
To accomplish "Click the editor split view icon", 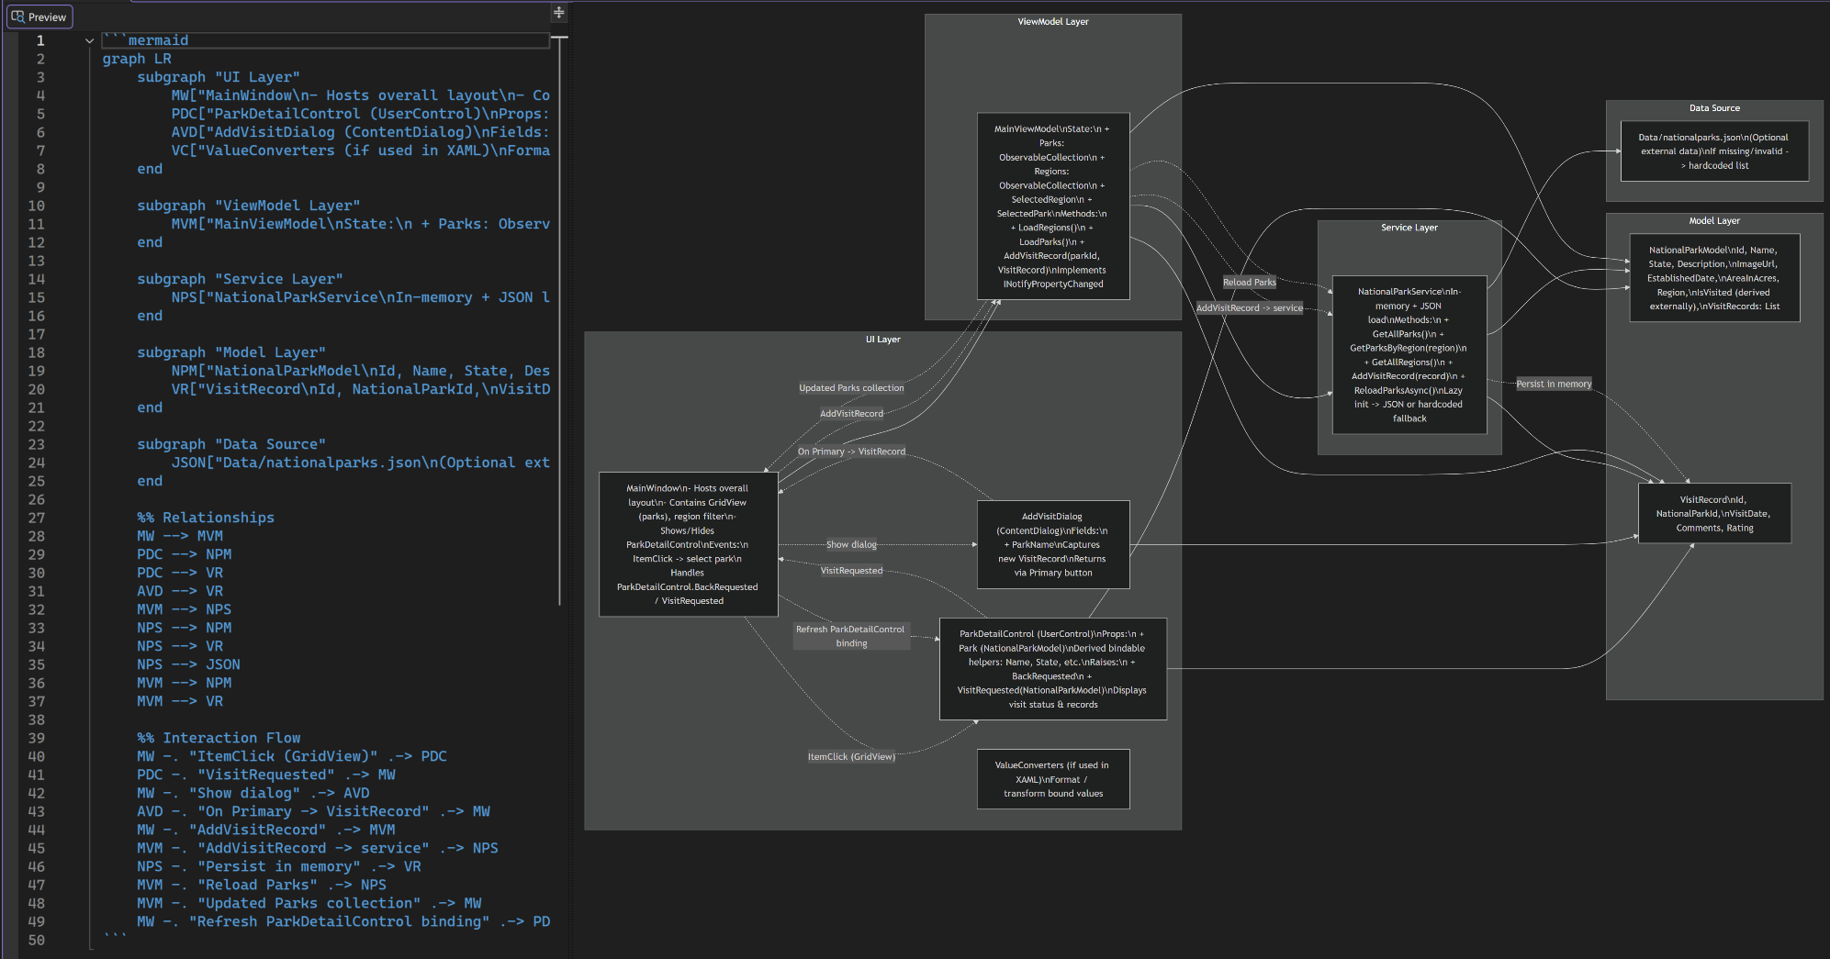I will point(558,13).
